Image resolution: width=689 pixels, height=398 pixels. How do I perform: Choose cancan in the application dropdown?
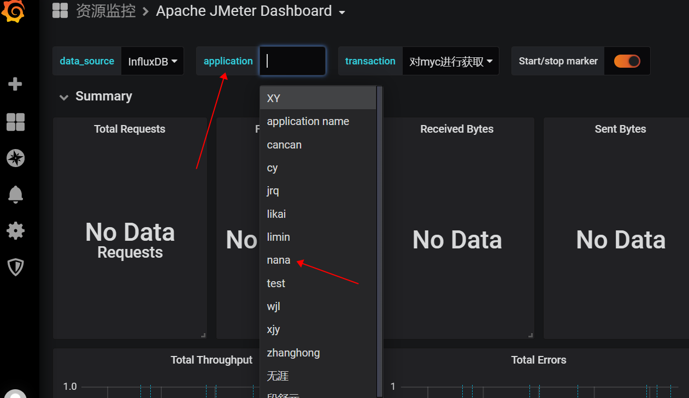318,145
